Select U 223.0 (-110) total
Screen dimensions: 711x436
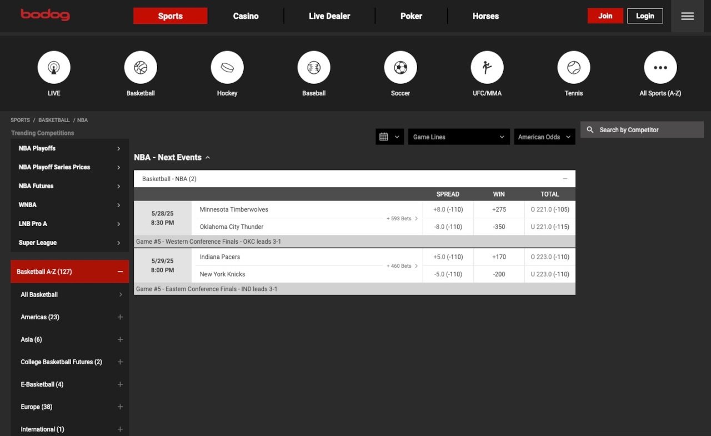[x=550, y=274]
